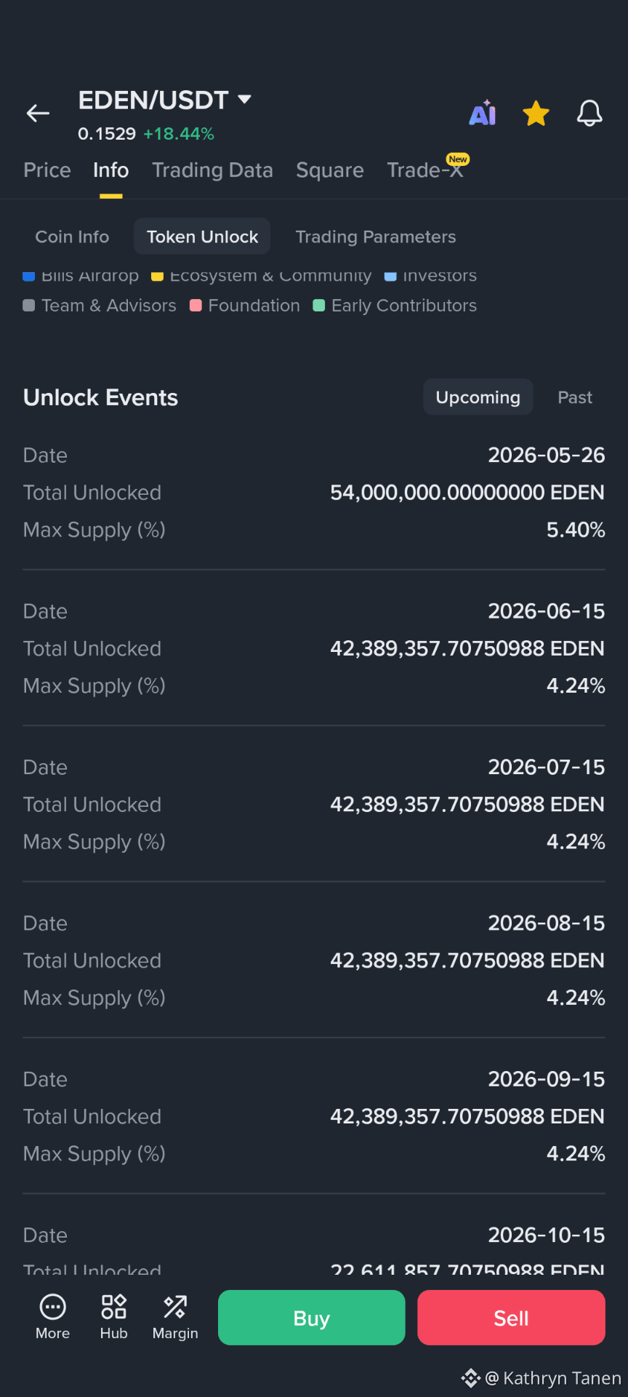628x1397 pixels.
Task: Select the Upcoming unlock events filter
Action: 478,397
